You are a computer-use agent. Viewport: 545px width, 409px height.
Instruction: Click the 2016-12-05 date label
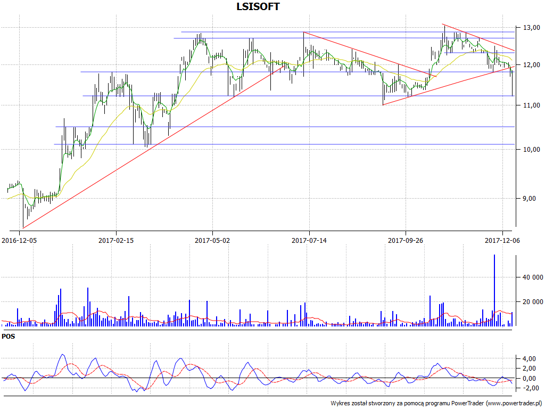(19, 240)
